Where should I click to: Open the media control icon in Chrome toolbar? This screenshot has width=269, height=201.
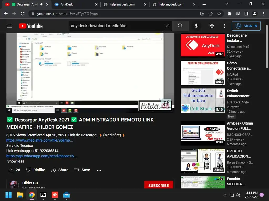click(238, 14)
